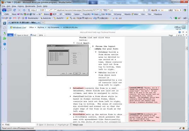Open the search box dropdown arrow
189x131 pixels.
click(x=181, y=10)
